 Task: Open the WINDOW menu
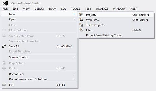click(119, 9)
